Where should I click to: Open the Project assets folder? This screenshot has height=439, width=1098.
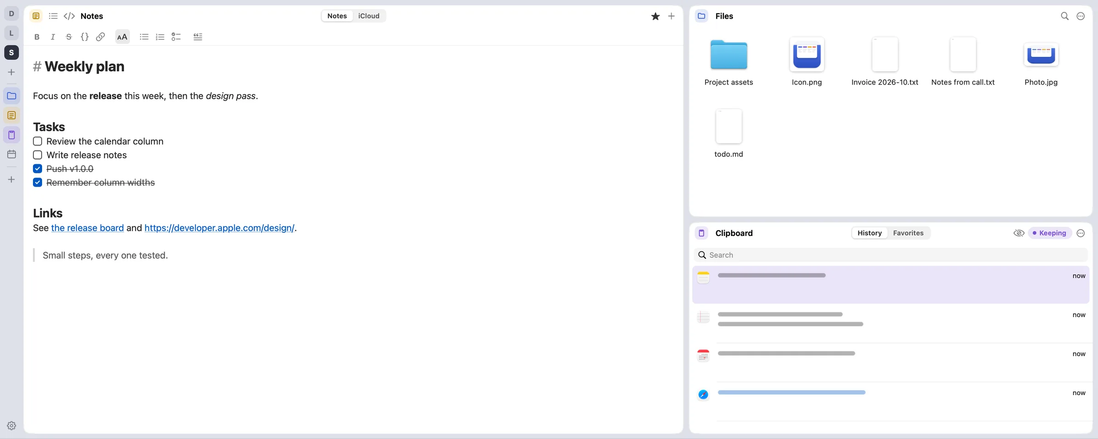tap(729, 62)
